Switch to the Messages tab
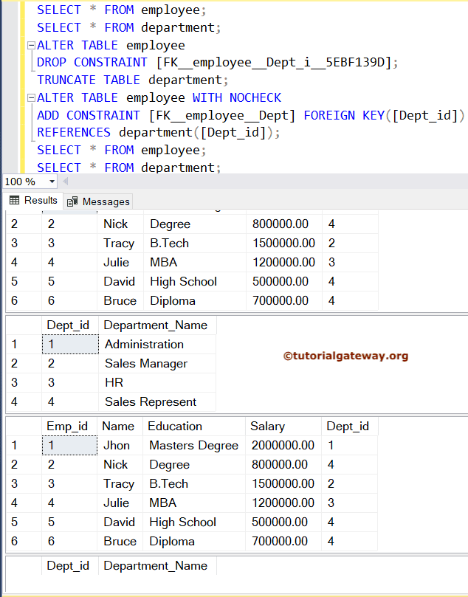The image size is (468, 597). 98,201
